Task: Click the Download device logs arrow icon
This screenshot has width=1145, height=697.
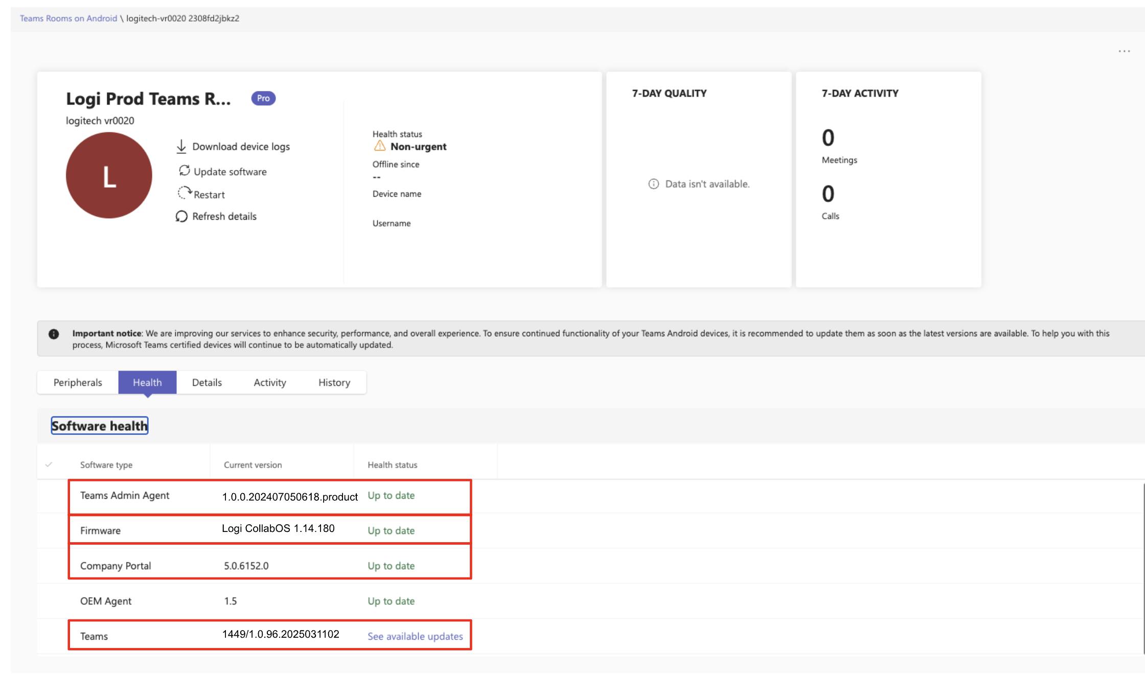Action: pos(181,147)
